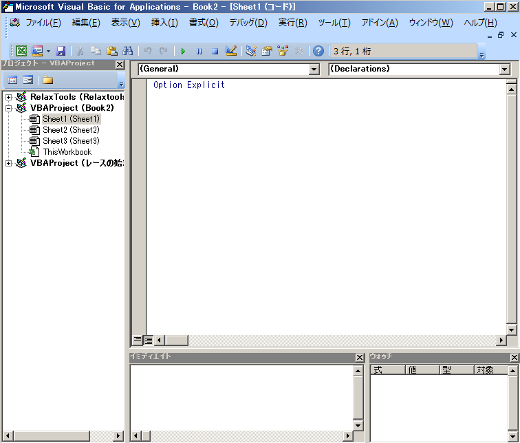Open the toolbar options overflow arrow
The width and height of the screenshot is (520, 443).
pyautogui.click(x=482, y=55)
